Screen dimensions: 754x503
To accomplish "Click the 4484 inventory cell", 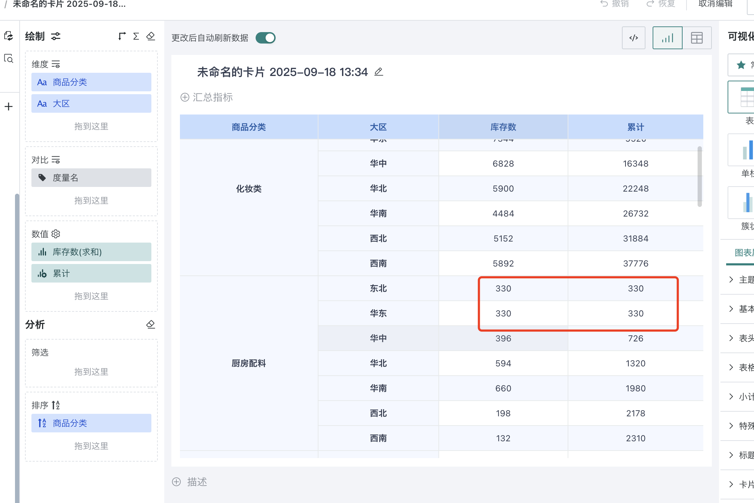I will tap(503, 213).
